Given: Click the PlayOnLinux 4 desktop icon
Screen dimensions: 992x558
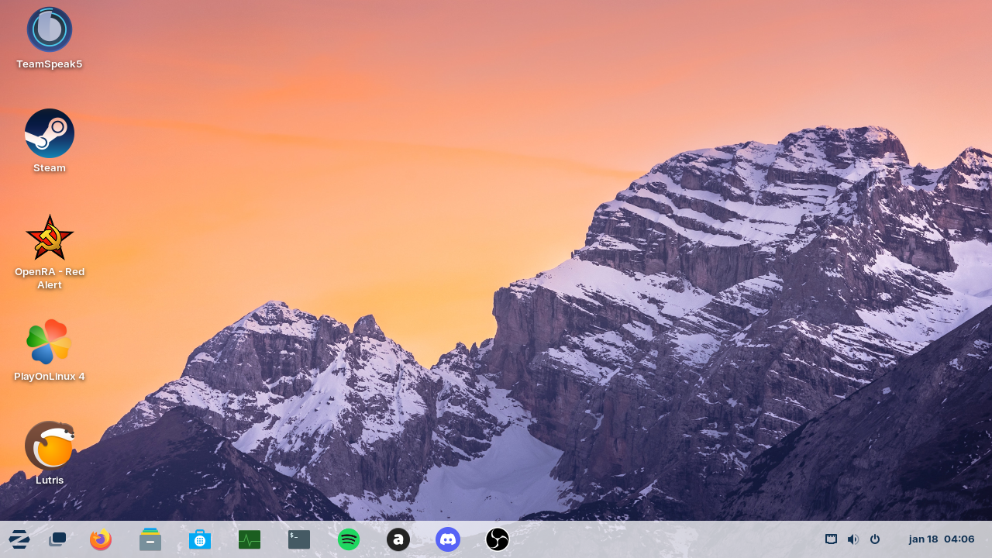Looking at the screenshot, I should 50,341.
